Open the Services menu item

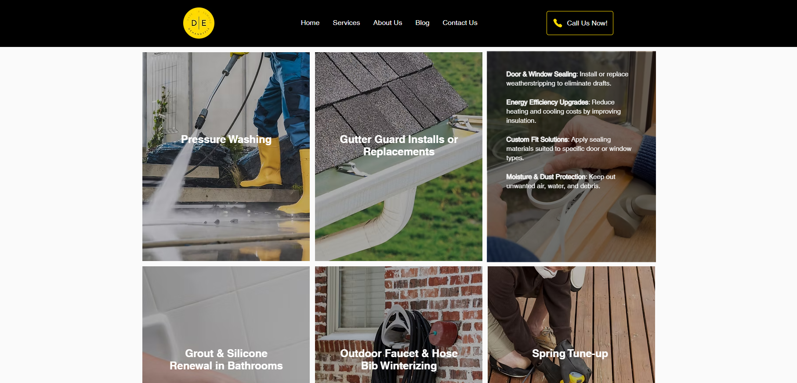346,23
